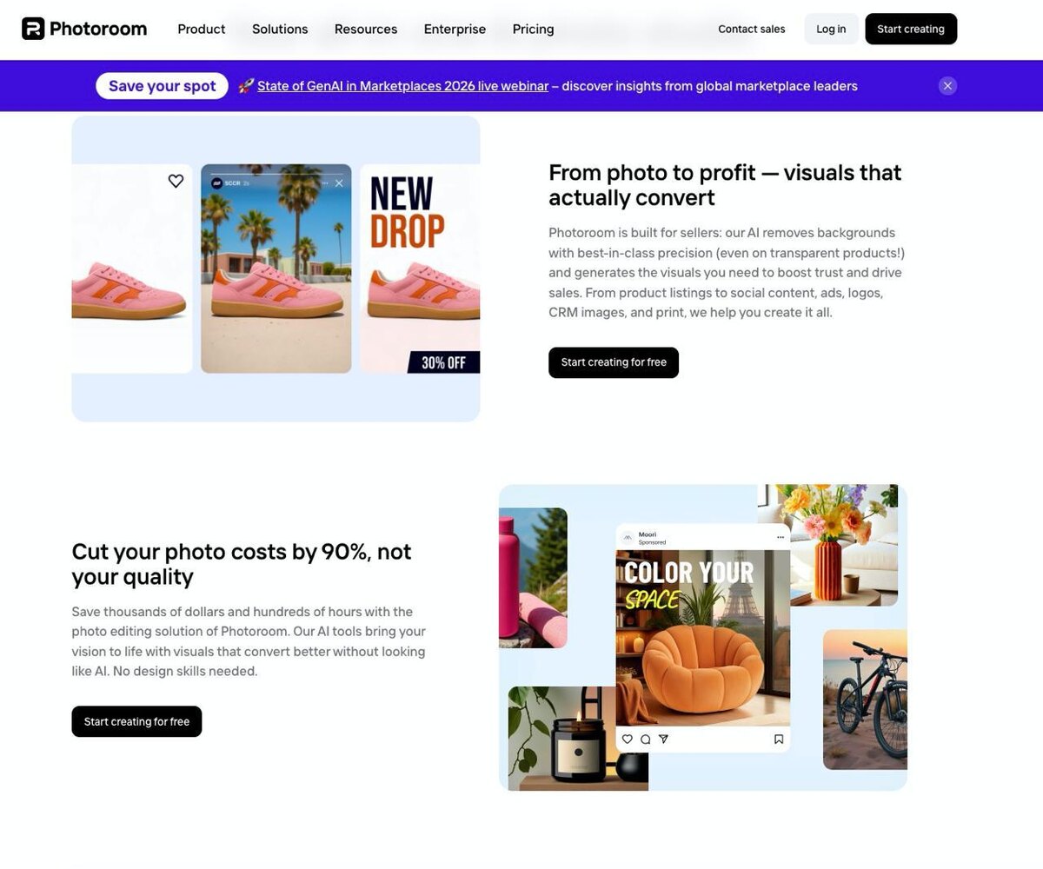The height and width of the screenshot is (869, 1043).
Task: Dismiss the webinar banner with the X icon
Action: click(x=947, y=85)
